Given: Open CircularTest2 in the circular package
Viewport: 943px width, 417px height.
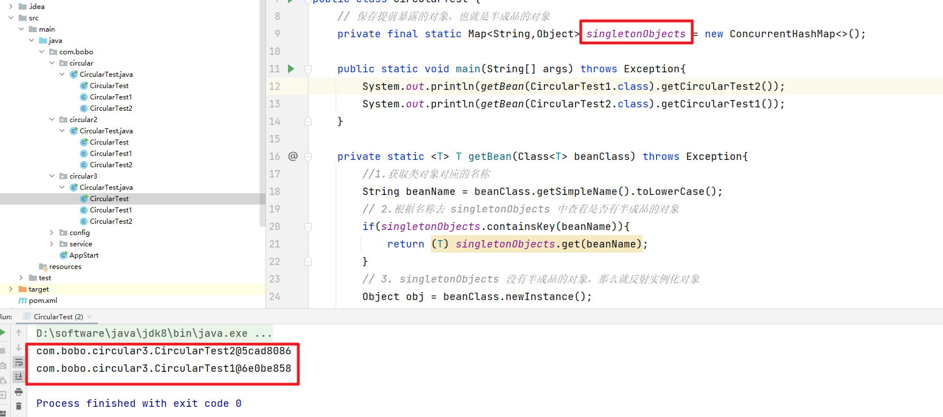Looking at the screenshot, I should (111, 108).
